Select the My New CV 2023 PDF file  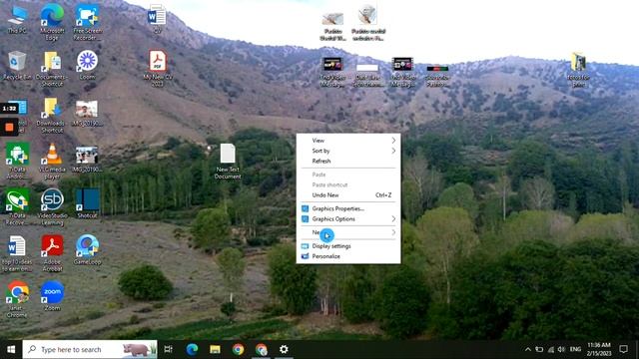(158, 69)
